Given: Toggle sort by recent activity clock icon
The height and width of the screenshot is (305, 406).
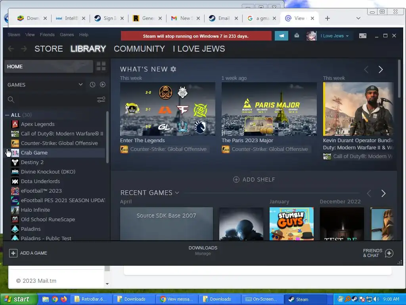Looking at the screenshot, I should (92, 85).
